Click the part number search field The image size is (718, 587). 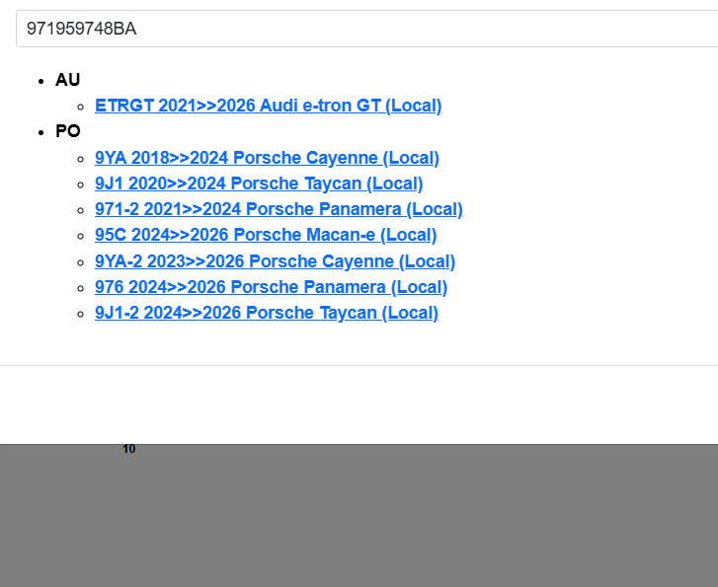[x=365, y=29]
